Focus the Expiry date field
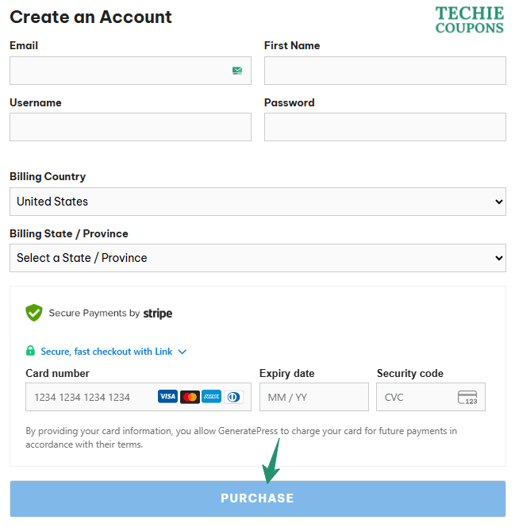Screen dimensions: 515x527 click(x=313, y=397)
